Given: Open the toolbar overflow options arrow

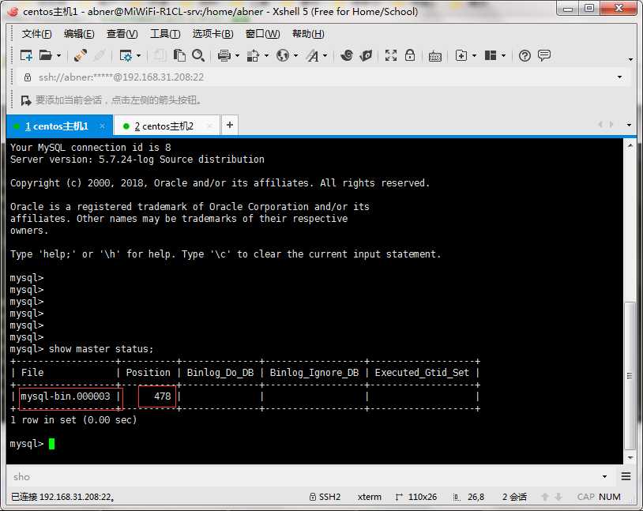Looking at the screenshot, I should [x=630, y=59].
